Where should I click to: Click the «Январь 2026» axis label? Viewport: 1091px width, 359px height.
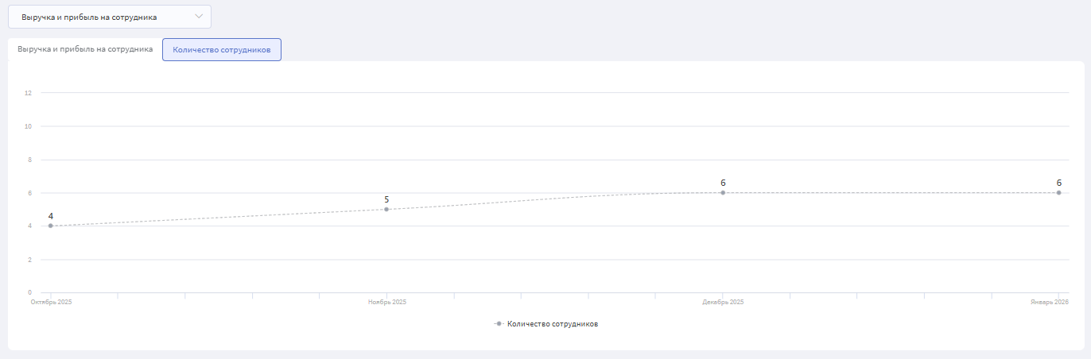click(x=1050, y=303)
